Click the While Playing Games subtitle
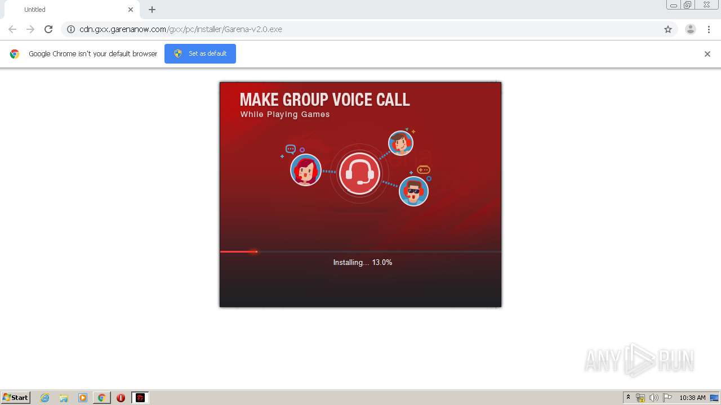Viewport: 721px width, 405px height. click(x=285, y=114)
